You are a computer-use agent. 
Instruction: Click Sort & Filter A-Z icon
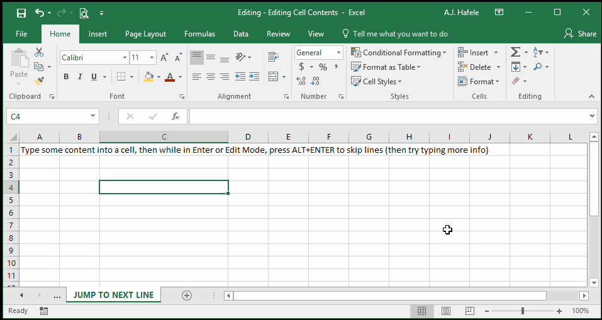[x=537, y=52]
